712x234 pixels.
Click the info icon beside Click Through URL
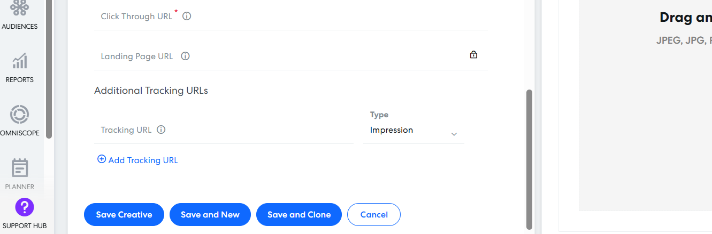pyautogui.click(x=187, y=17)
